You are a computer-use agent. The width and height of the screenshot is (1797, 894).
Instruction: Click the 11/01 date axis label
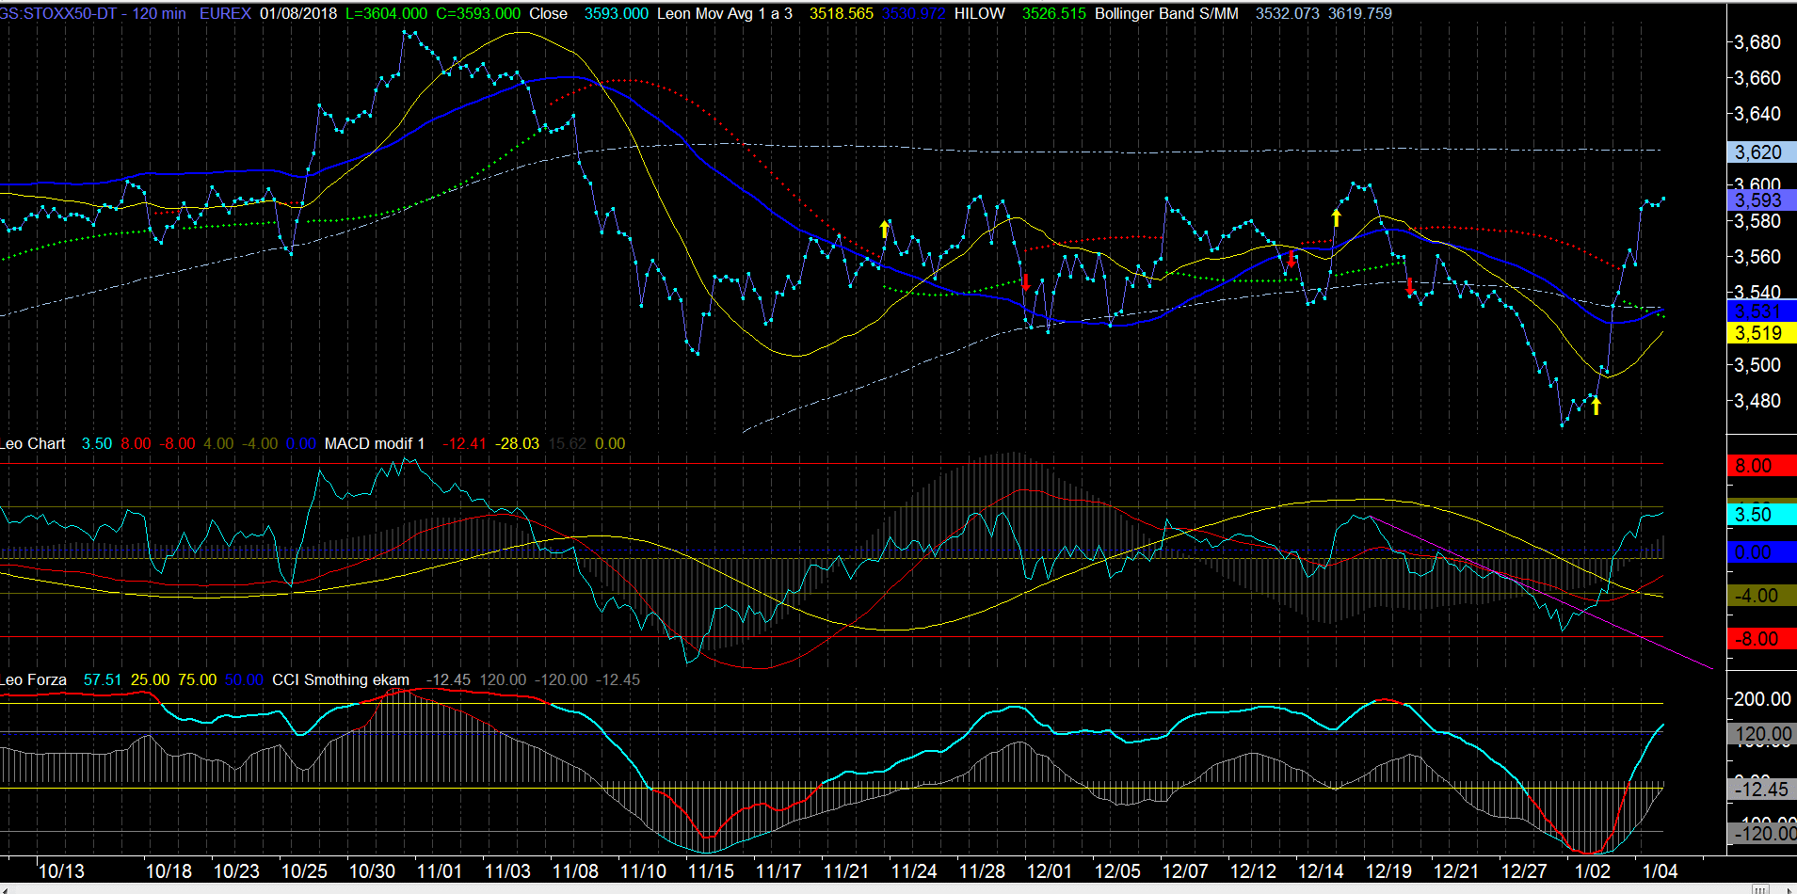(440, 870)
